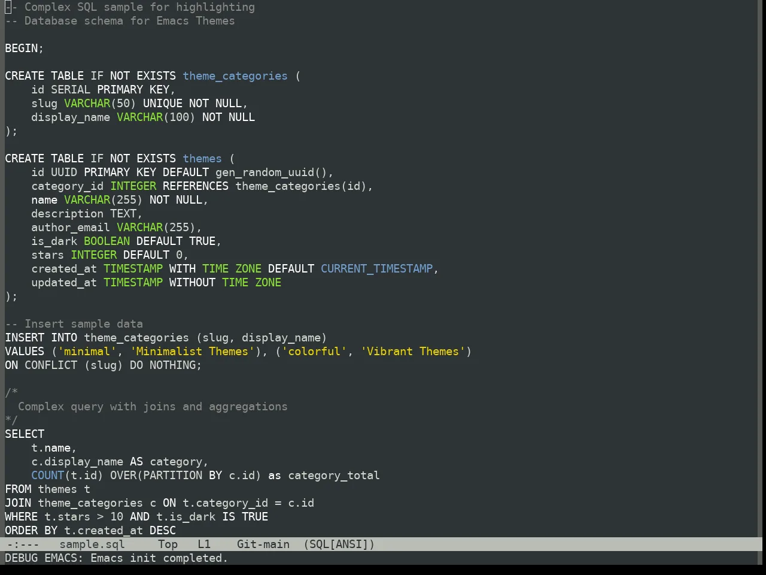Click the 'sample.sql' buffer name in mode line
The image size is (766, 575).
pyautogui.click(x=92, y=544)
